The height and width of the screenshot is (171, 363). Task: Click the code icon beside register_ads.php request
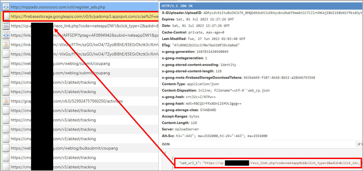[6, 7]
